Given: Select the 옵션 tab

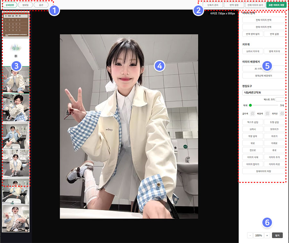Looking at the screenshot, I should tap(41, 5).
